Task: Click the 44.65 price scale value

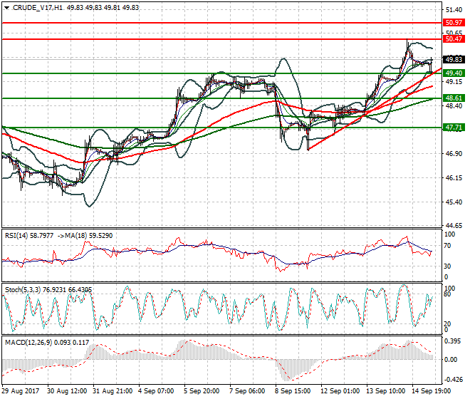Action: [454, 225]
